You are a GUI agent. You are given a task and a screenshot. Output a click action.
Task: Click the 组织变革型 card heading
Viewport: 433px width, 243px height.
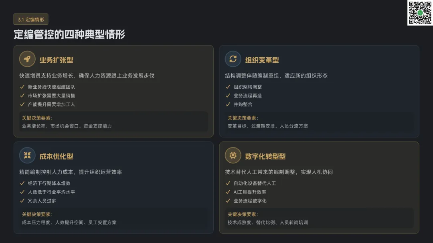262,60
